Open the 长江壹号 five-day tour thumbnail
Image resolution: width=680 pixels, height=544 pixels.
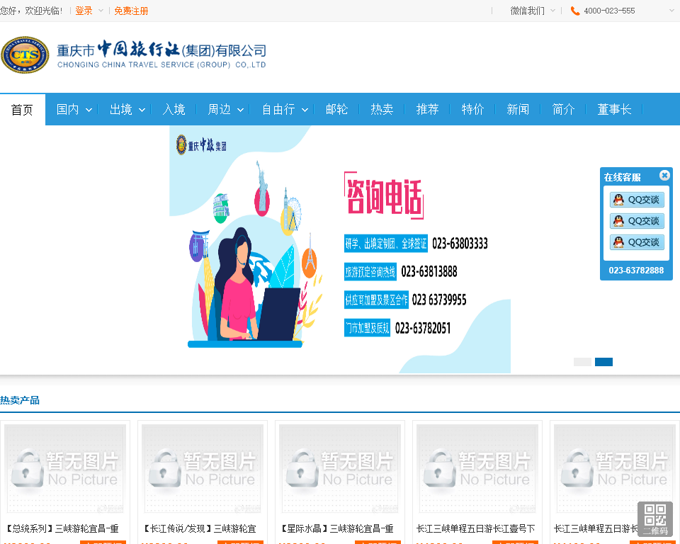pyautogui.click(x=477, y=468)
